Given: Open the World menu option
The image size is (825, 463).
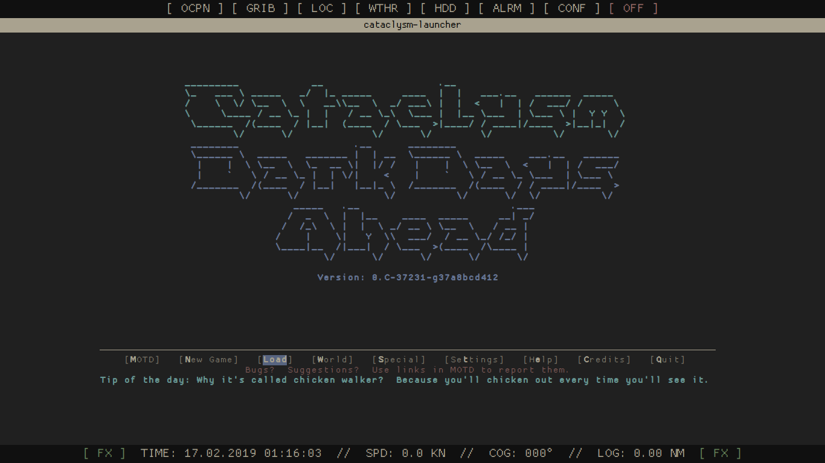Looking at the screenshot, I should (332, 360).
